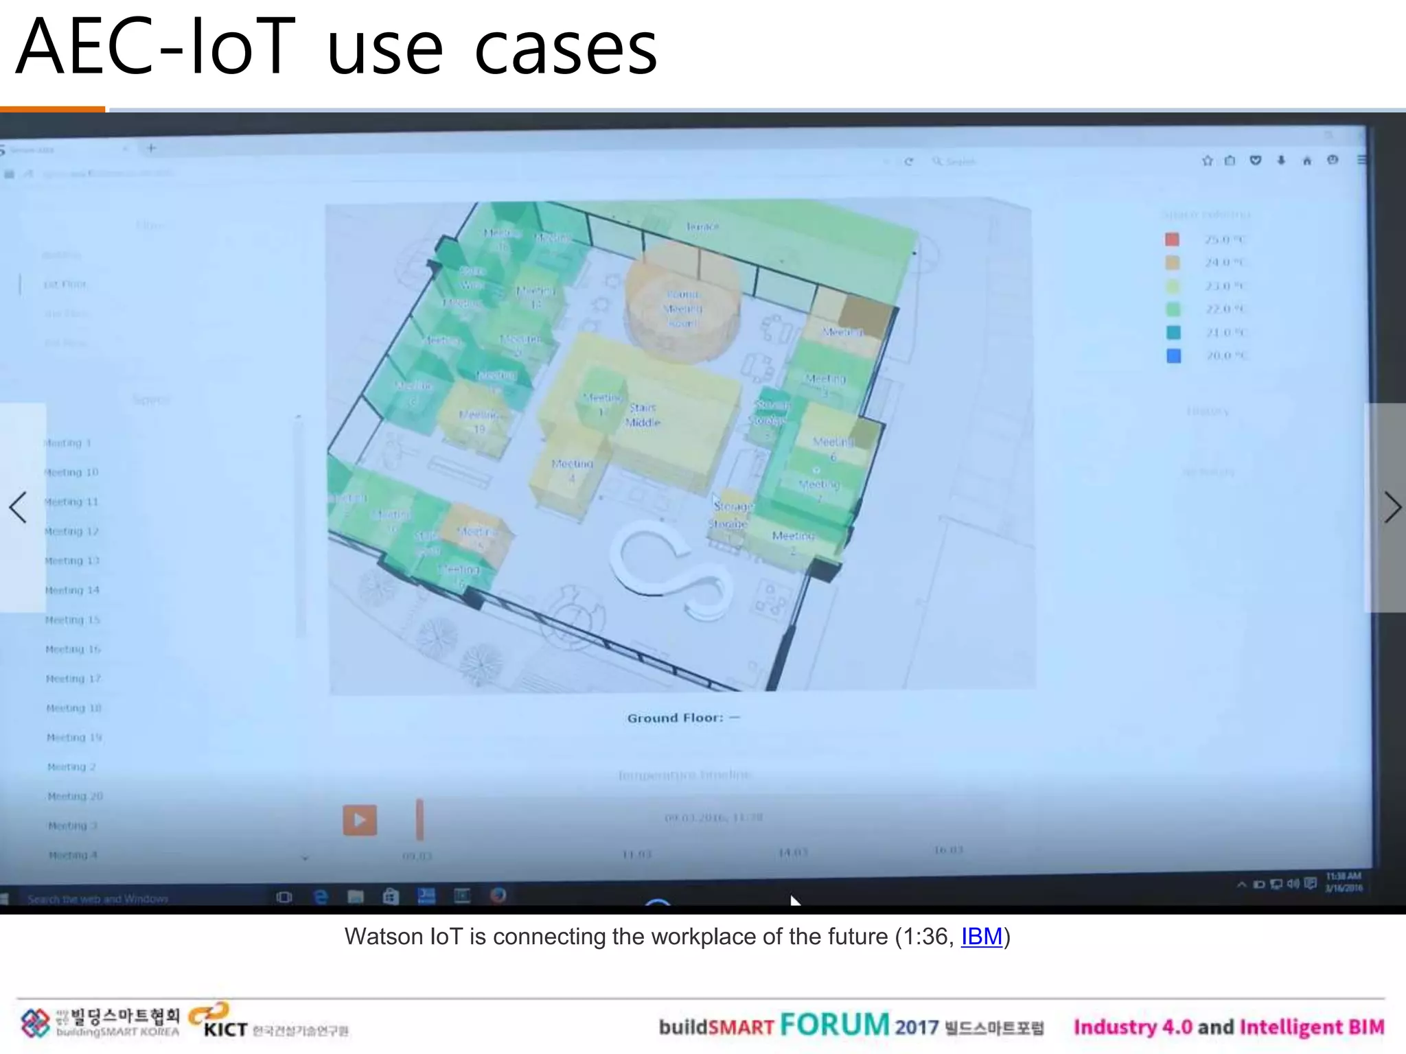Click the blue 20.0 °C legend swatch
Viewport: 1406px width, 1054px height.
(1174, 356)
